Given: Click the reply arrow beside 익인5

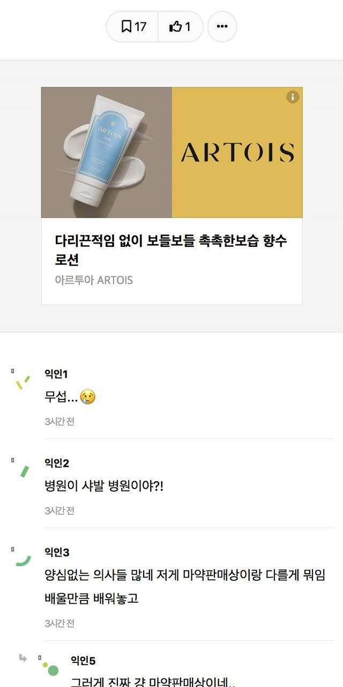Looking at the screenshot, I should (23, 658).
